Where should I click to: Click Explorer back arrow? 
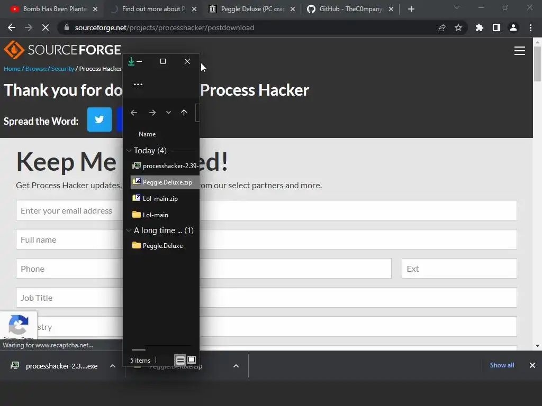coord(134,113)
